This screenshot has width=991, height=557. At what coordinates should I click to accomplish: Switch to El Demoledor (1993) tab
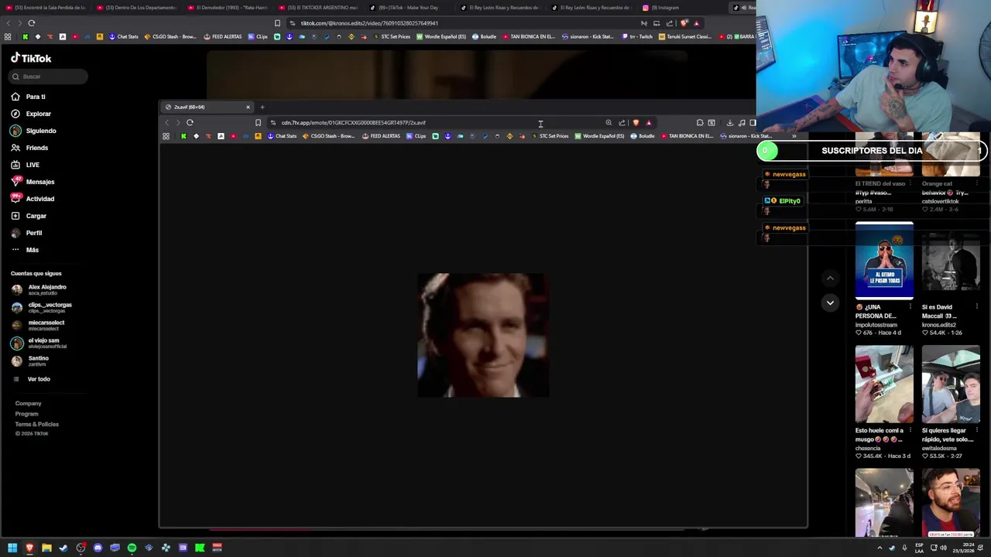coord(227,8)
